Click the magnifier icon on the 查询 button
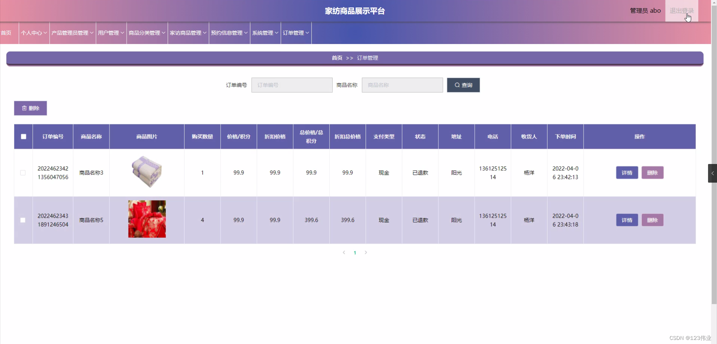Viewport: 717px width, 344px height. [458, 85]
